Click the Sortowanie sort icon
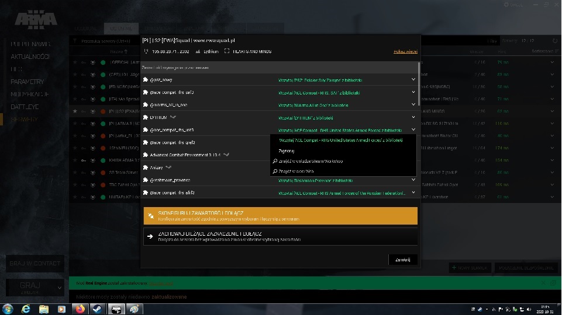 point(557,51)
